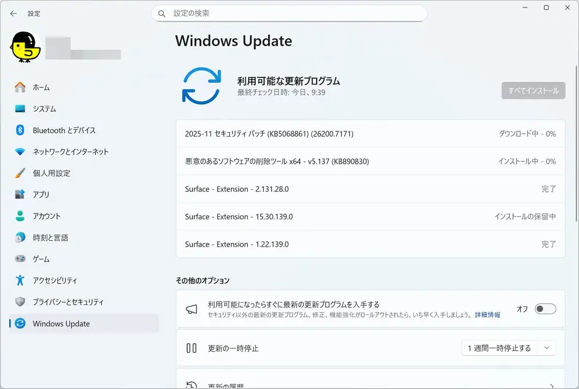Screen dimensions: 579x389
Task: Select Bluetooth とデバイス in the sidebar
Action: point(56,130)
